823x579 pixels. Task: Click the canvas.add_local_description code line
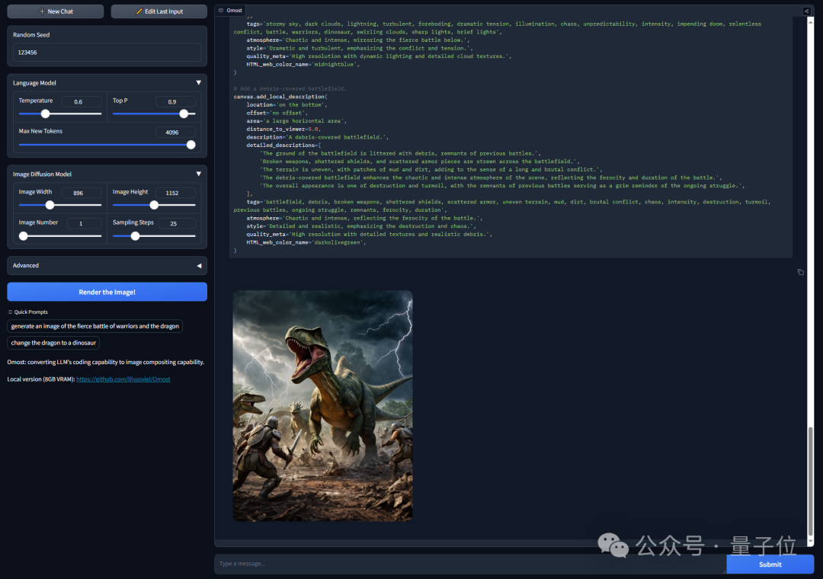[280, 97]
